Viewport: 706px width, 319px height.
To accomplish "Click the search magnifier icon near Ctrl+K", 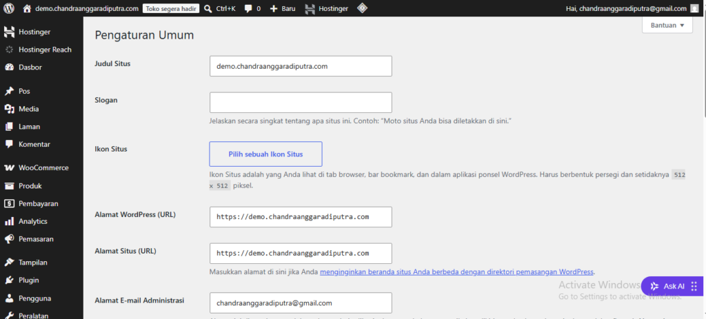I will (208, 8).
